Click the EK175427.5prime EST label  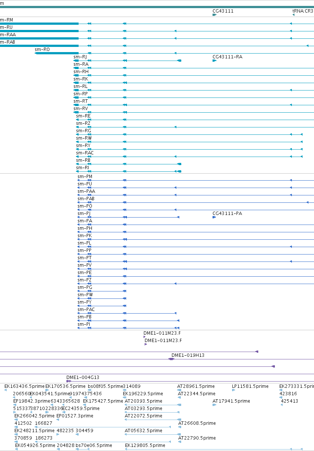pos(103,401)
